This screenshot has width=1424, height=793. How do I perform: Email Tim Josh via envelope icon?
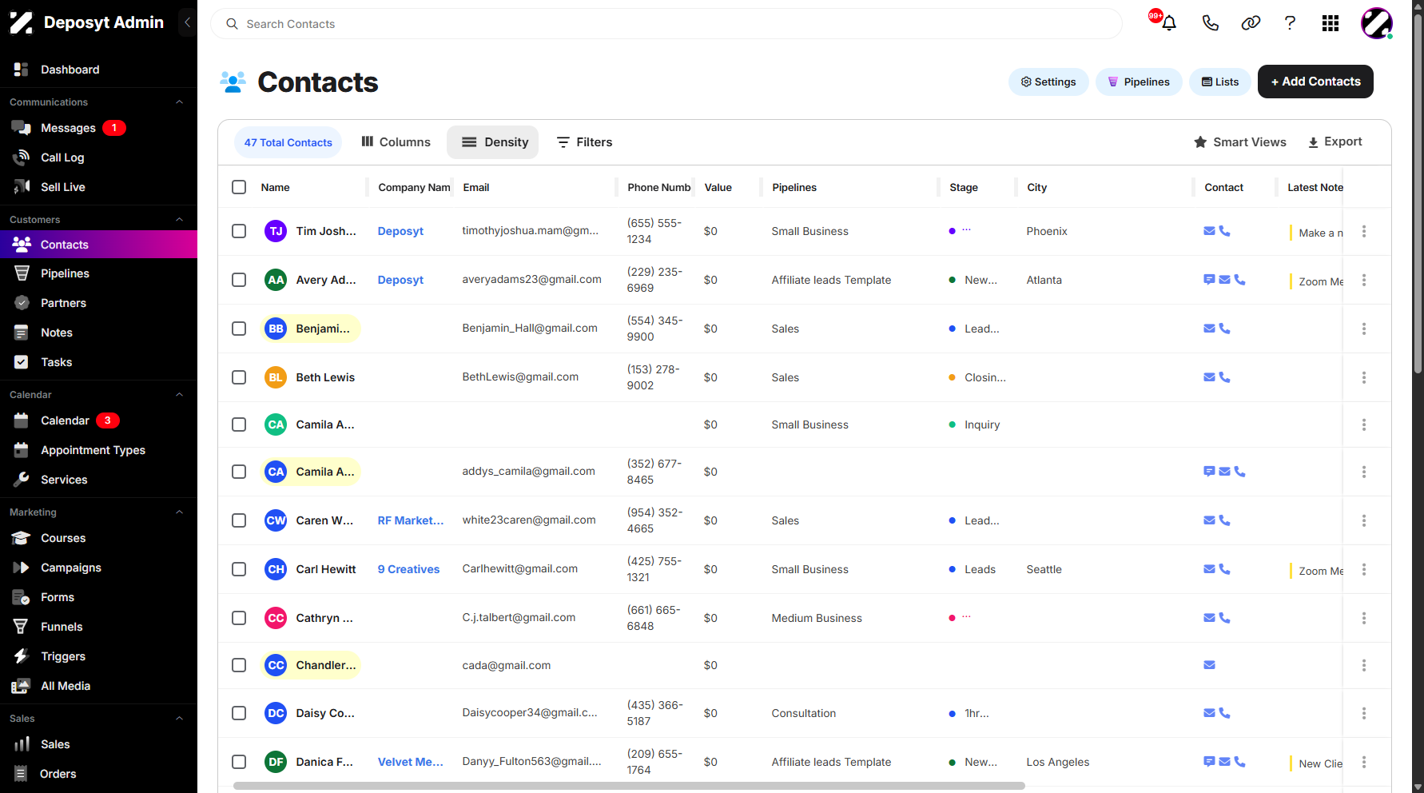pyautogui.click(x=1209, y=231)
